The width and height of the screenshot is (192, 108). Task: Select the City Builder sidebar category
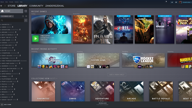click(x=7, y=45)
